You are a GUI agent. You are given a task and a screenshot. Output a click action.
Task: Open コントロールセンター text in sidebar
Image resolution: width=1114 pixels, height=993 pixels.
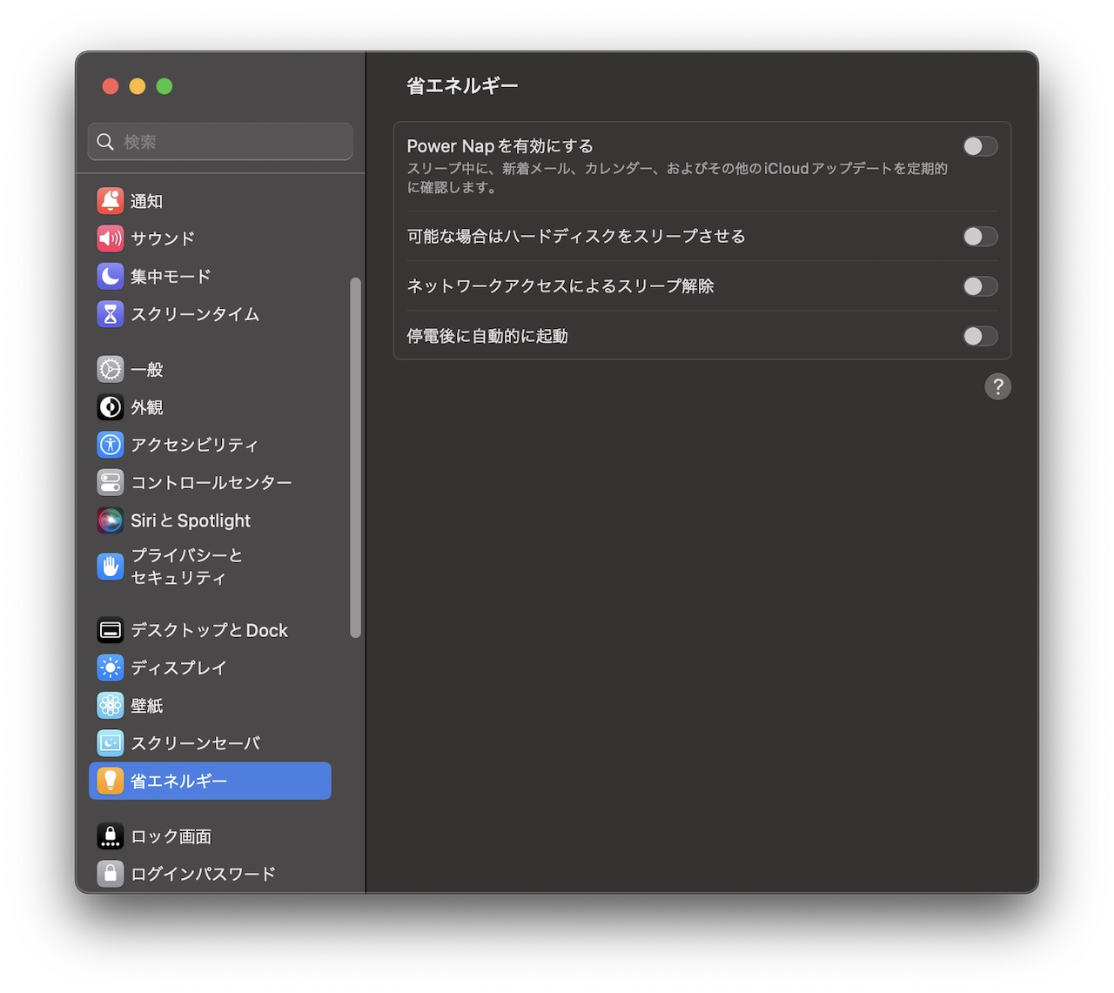click(211, 482)
